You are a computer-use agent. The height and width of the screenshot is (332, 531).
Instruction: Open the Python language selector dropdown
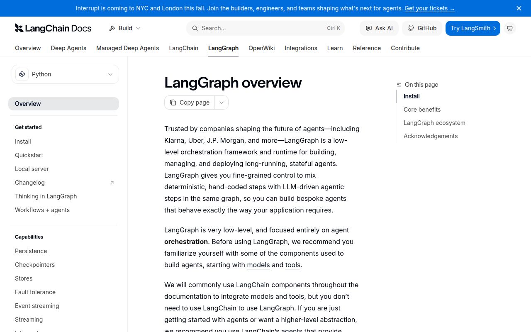tap(65, 74)
